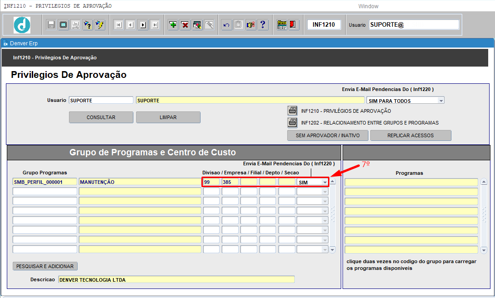This screenshot has height=298, width=495.
Task: Click the Undo arrow toolbar icon
Action: (x=226, y=24)
